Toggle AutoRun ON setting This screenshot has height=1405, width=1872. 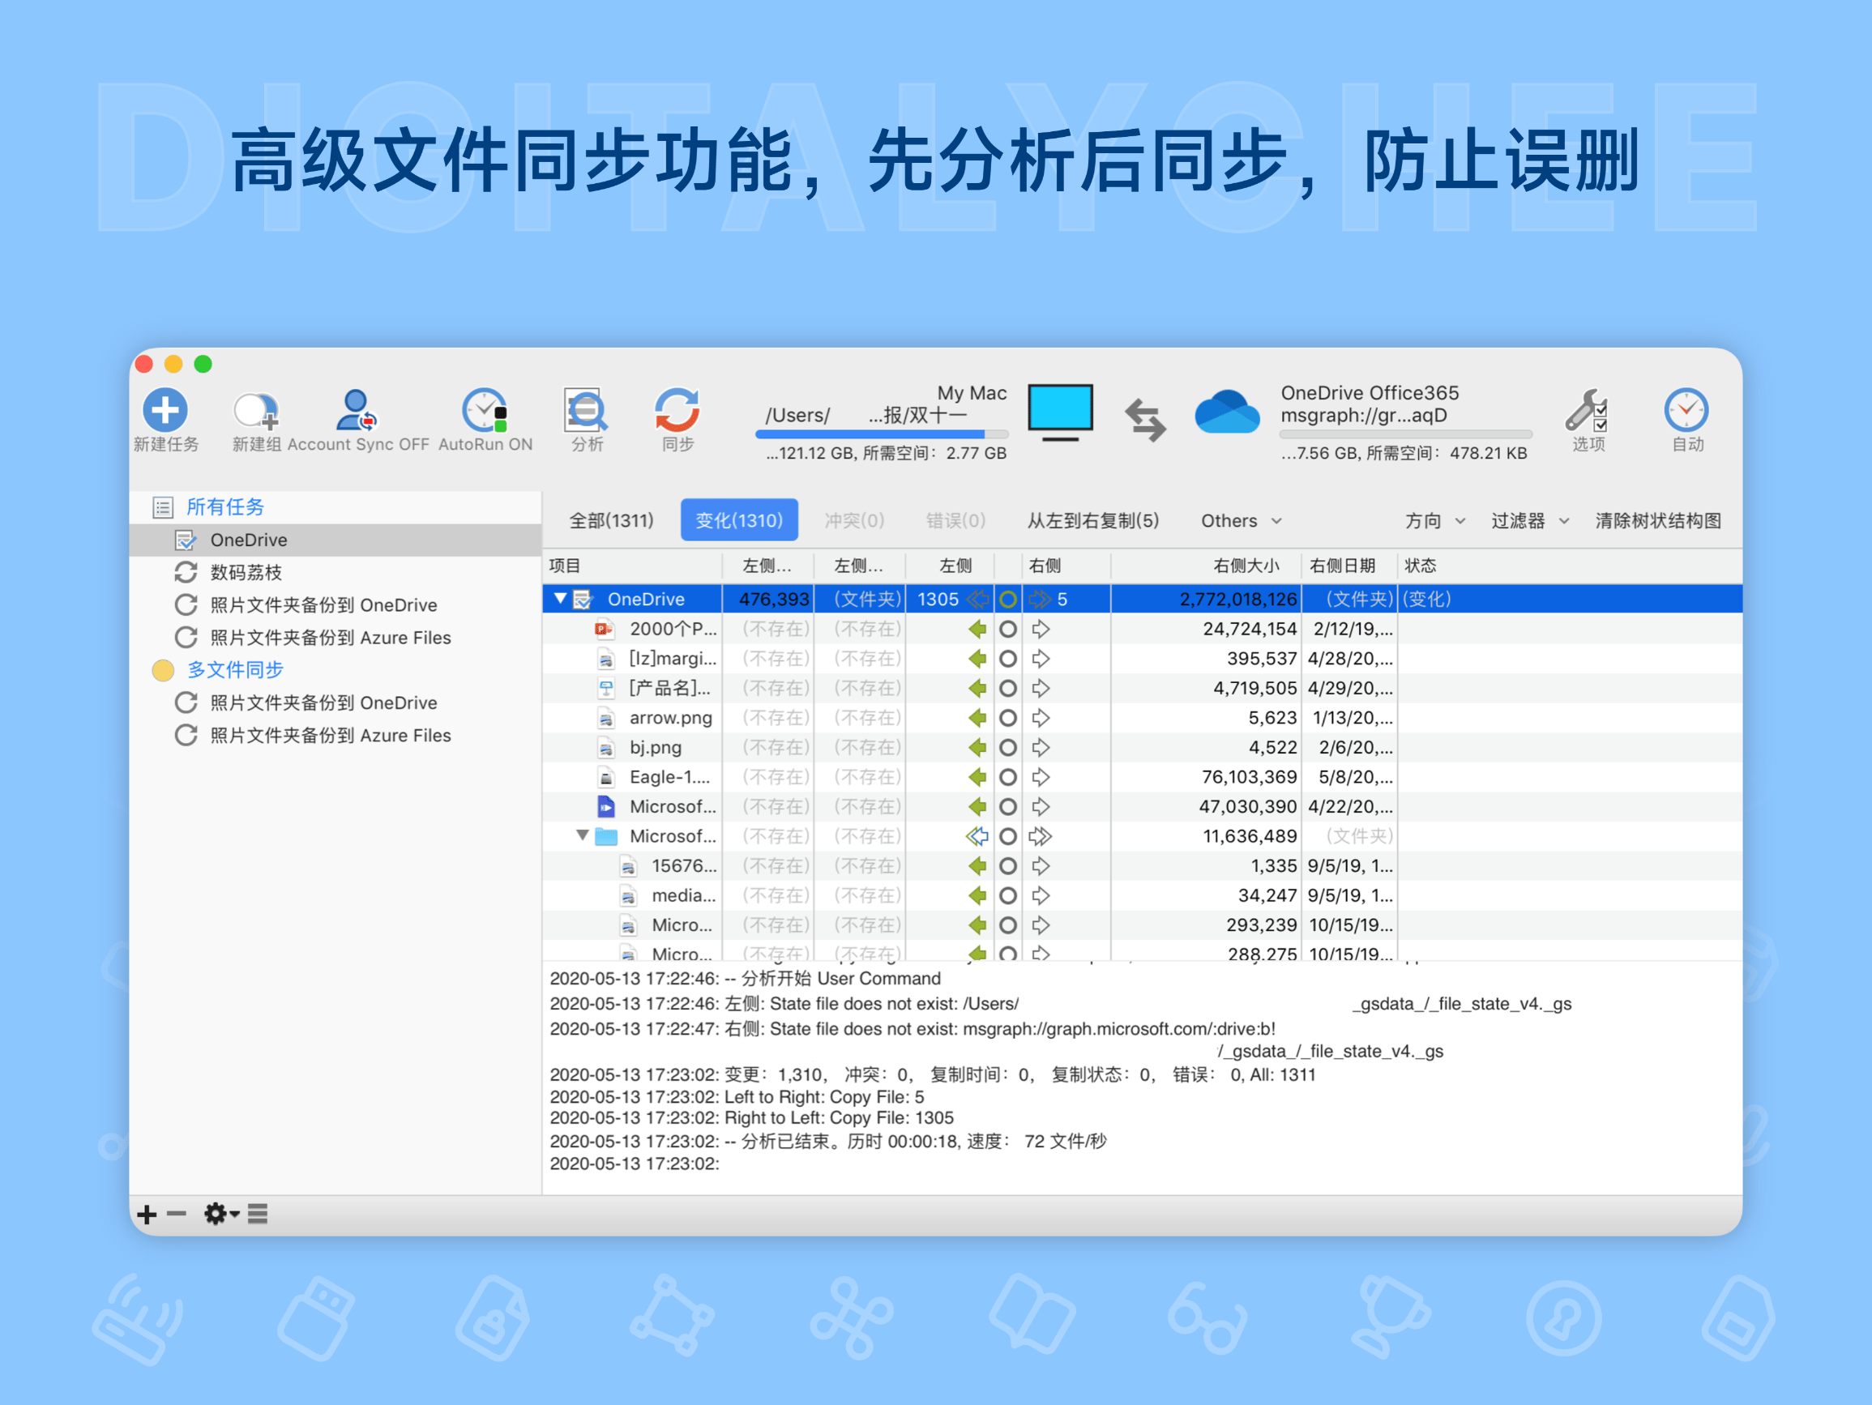pyautogui.click(x=485, y=412)
